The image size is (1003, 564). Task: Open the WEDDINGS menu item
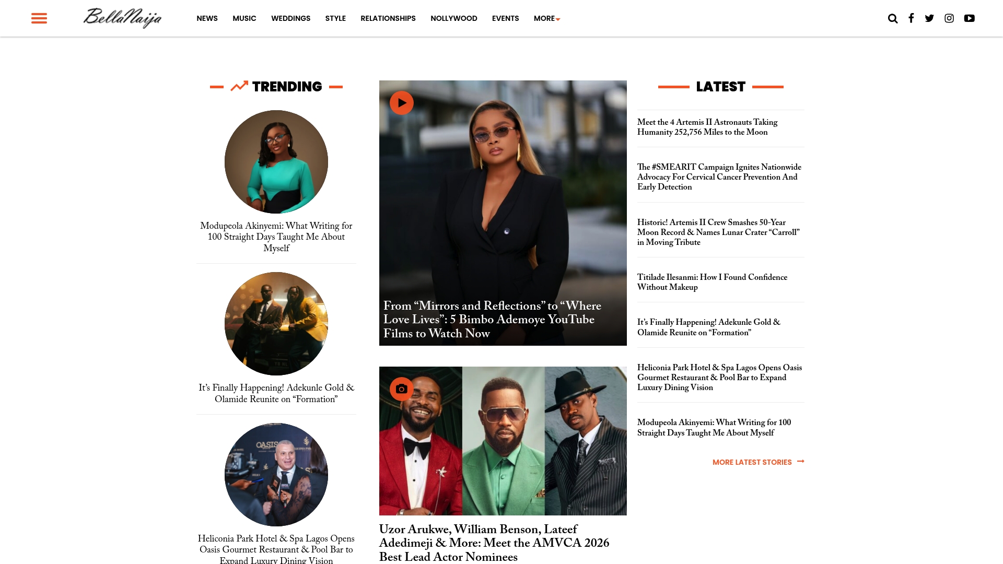pyautogui.click(x=290, y=18)
